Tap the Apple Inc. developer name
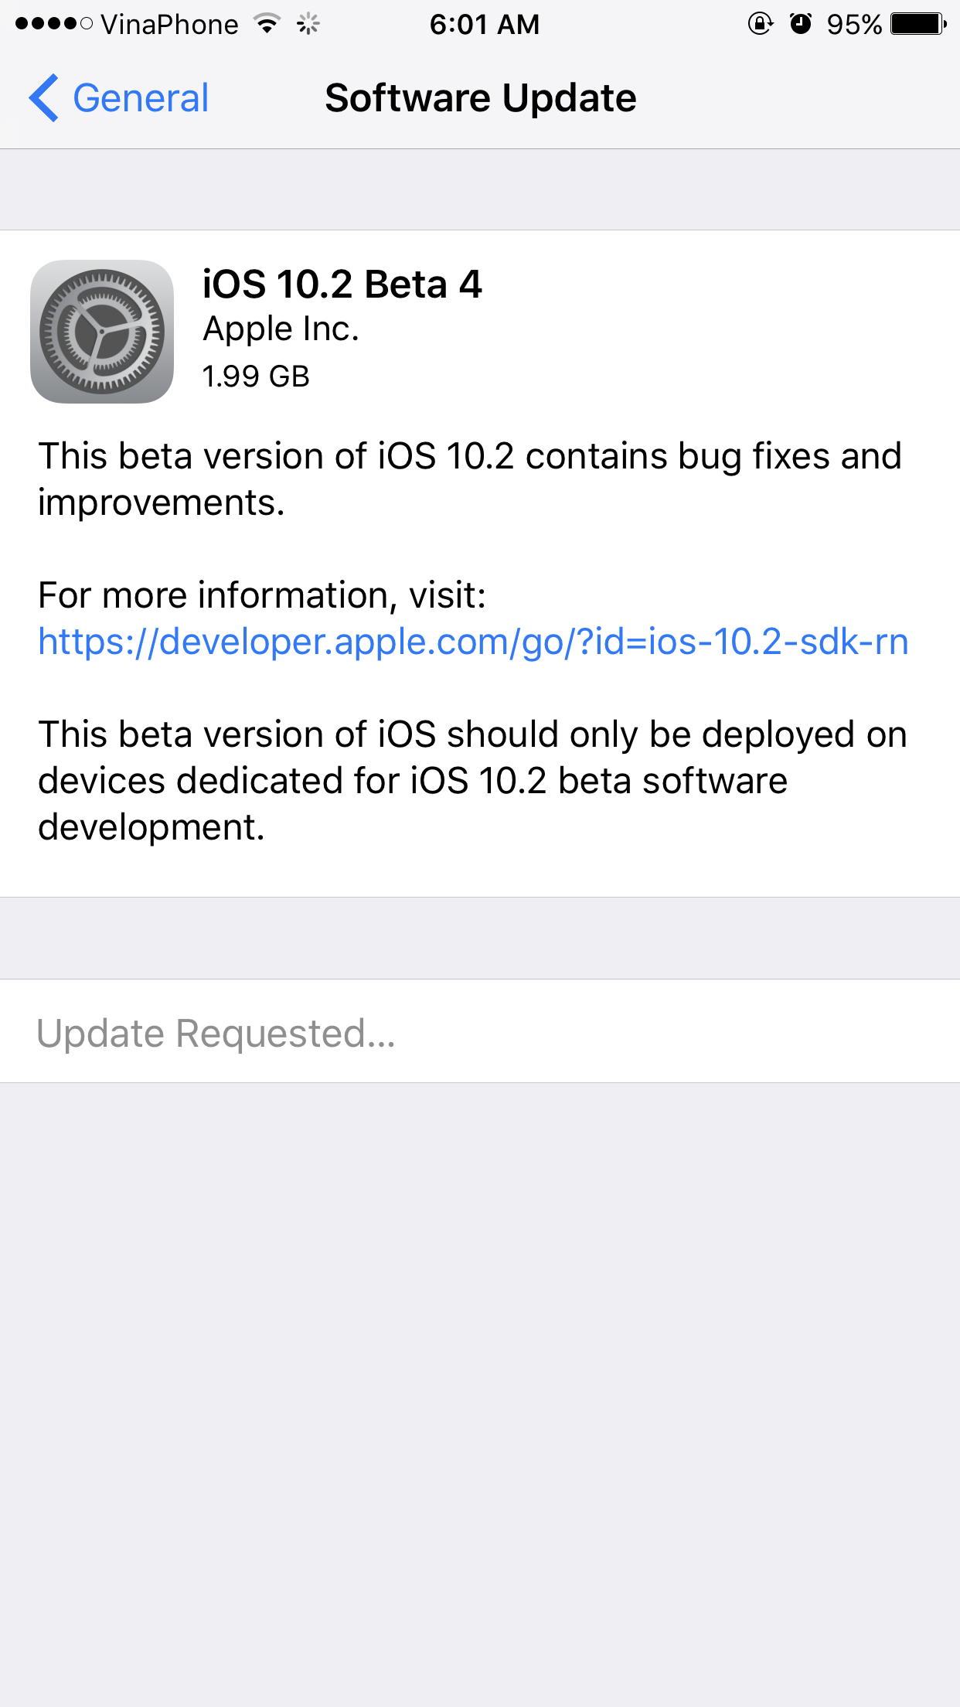 pyautogui.click(x=281, y=329)
